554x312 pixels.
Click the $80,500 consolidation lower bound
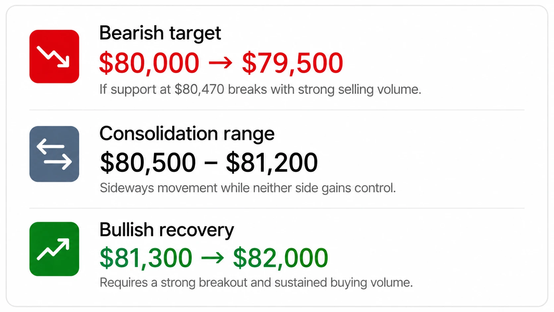148,162
